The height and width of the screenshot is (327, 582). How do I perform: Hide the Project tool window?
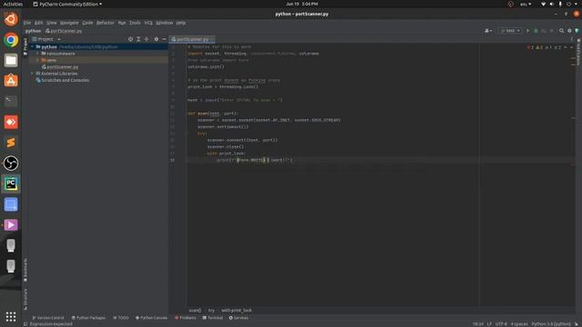(x=164, y=39)
